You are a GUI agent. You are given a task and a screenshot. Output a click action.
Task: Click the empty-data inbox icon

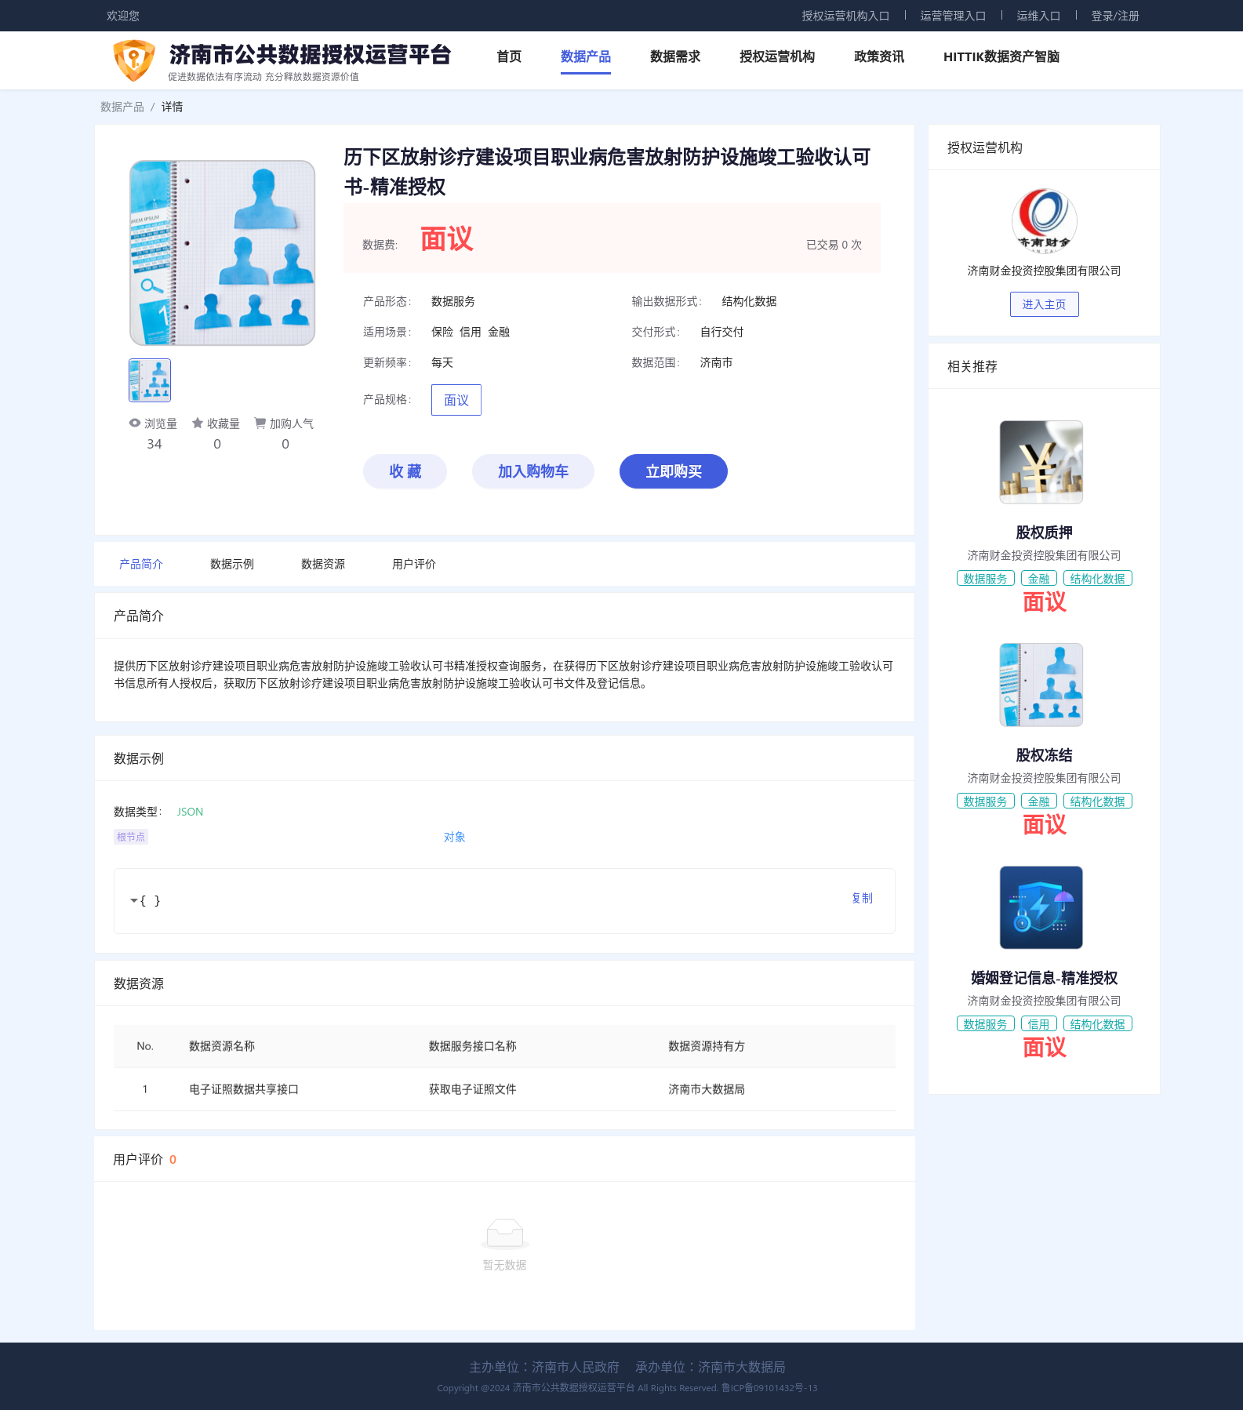505,1233
